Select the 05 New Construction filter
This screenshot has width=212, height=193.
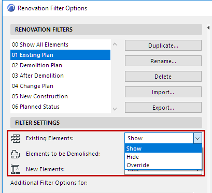pyautogui.click(x=61, y=96)
